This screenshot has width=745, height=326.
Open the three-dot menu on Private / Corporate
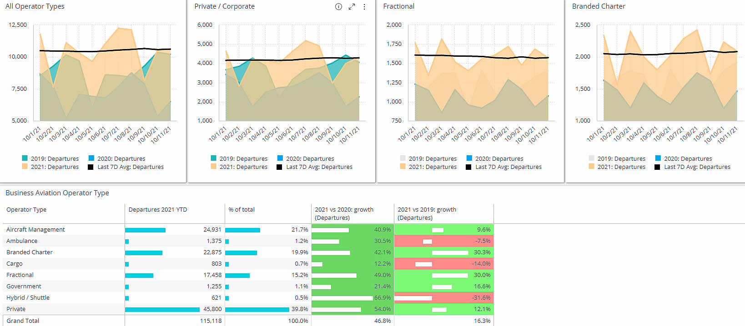(x=364, y=7)
